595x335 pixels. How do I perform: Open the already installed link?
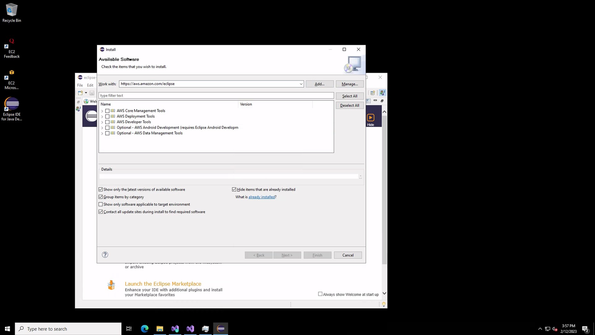261,197
